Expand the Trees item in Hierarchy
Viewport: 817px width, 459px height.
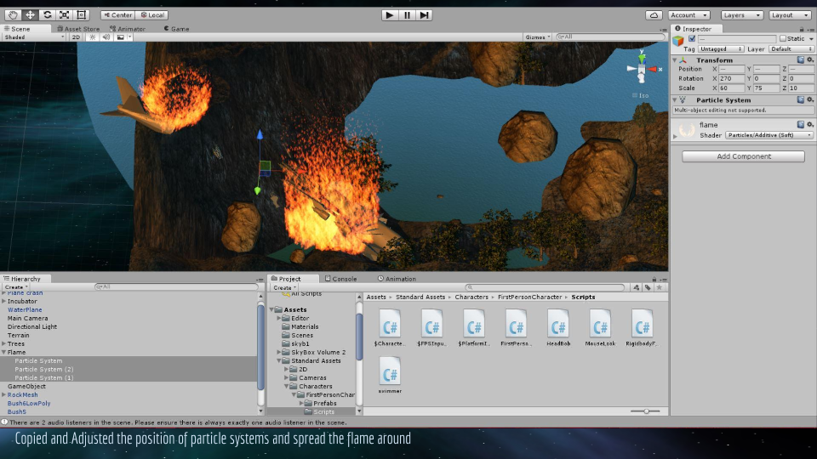[x=4, y=343]
